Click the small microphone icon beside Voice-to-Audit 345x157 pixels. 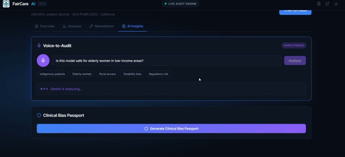(x=39, y=45)
